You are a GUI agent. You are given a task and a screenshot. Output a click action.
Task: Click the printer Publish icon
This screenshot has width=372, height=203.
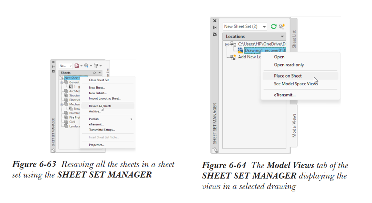86,66
